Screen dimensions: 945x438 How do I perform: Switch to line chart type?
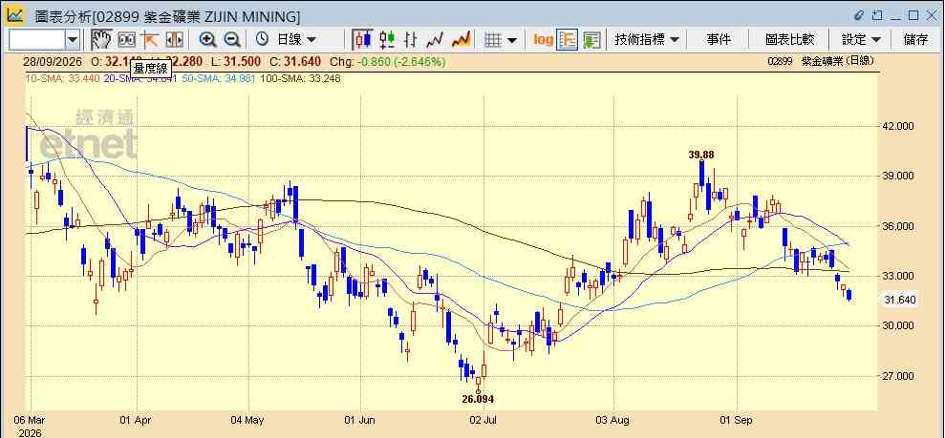[435, 40]
